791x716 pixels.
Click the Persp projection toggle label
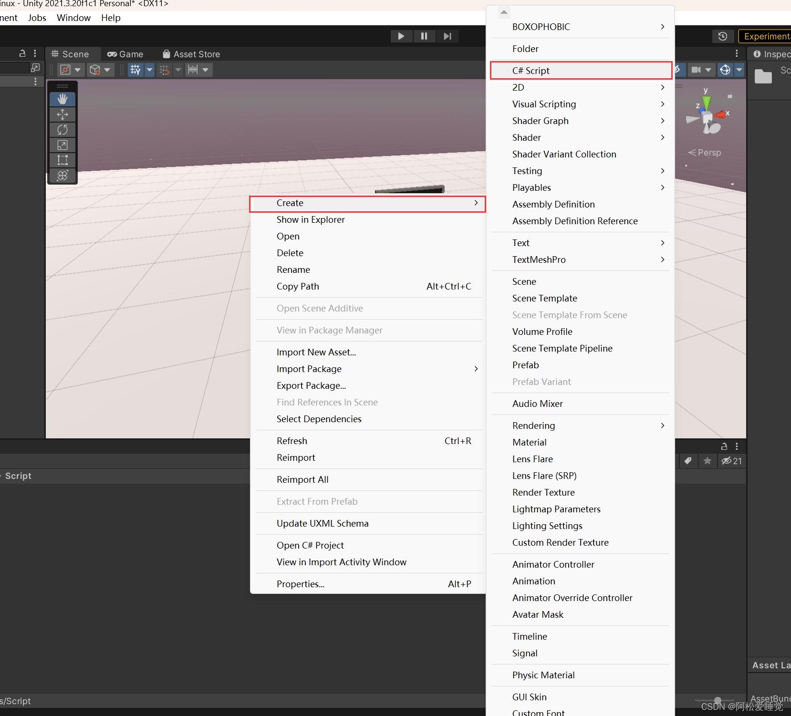tap(705, 153)
